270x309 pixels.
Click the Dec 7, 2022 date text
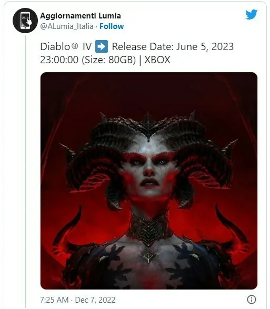95,300
